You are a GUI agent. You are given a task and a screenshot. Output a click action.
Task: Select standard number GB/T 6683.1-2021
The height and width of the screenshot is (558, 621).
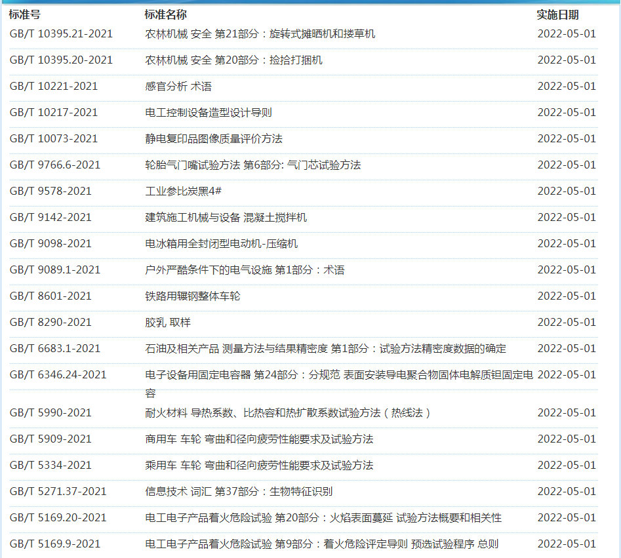coord(55,348)
